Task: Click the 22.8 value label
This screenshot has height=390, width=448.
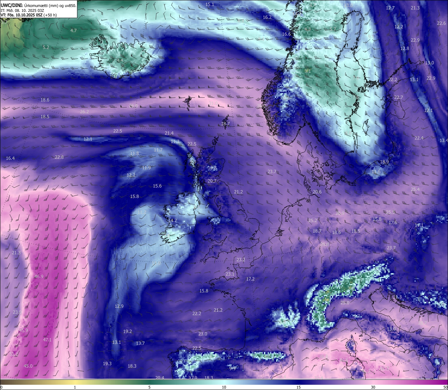Action: point(59,157)
